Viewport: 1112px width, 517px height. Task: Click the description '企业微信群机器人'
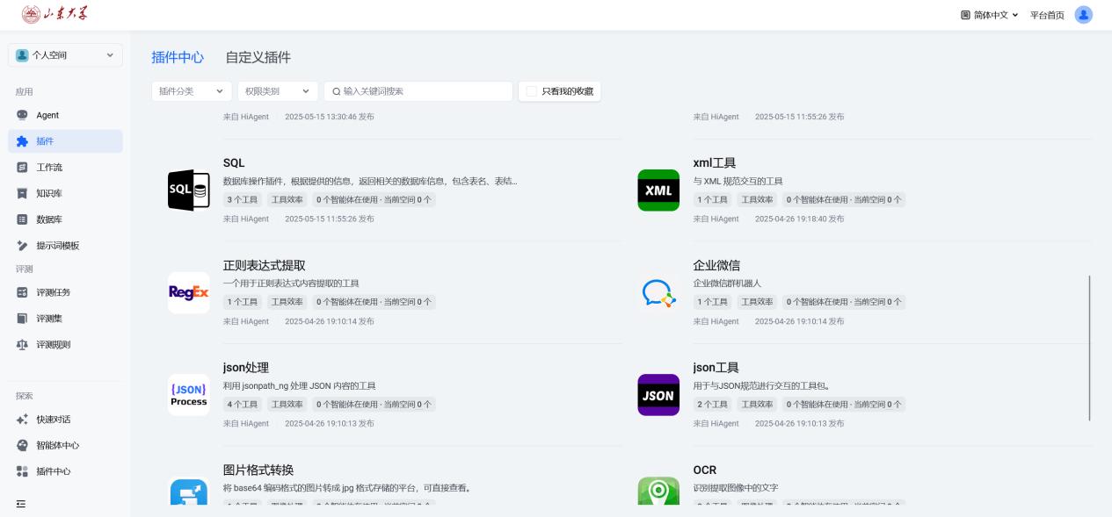(x=727, y=284)
